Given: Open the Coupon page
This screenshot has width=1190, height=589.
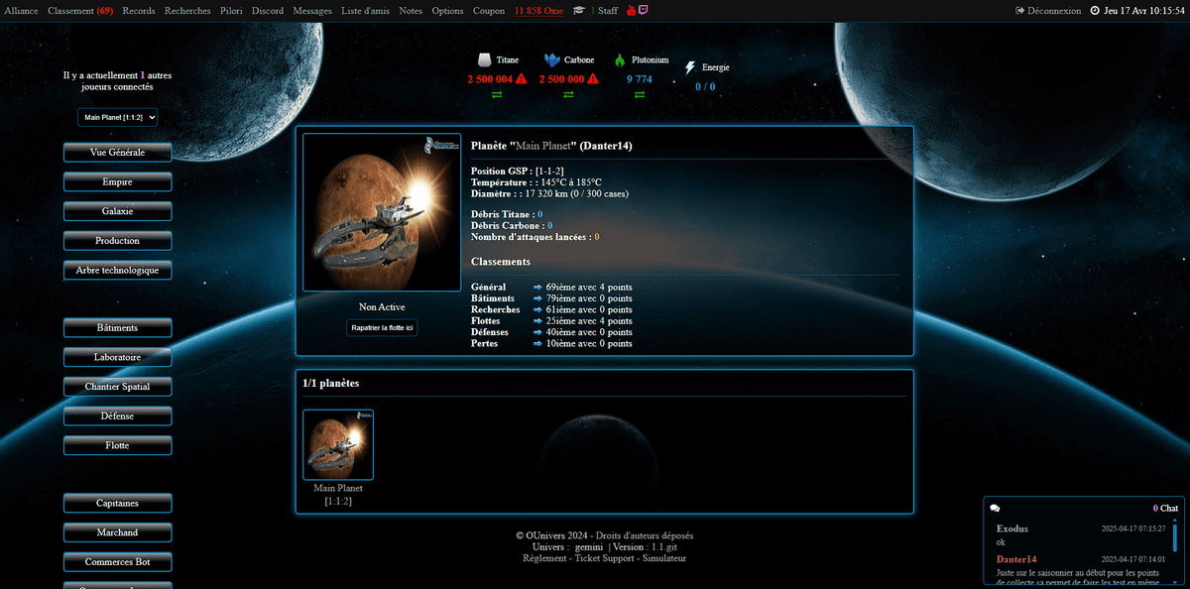Looking at the screenshot, I should click(x=489, y=10).
